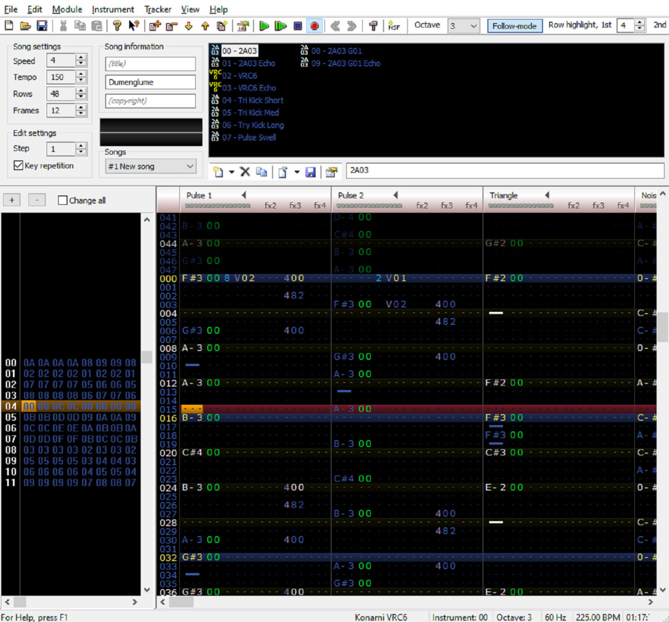Stop playback
This screenshot has width=669, height=622.
[298, 26]
